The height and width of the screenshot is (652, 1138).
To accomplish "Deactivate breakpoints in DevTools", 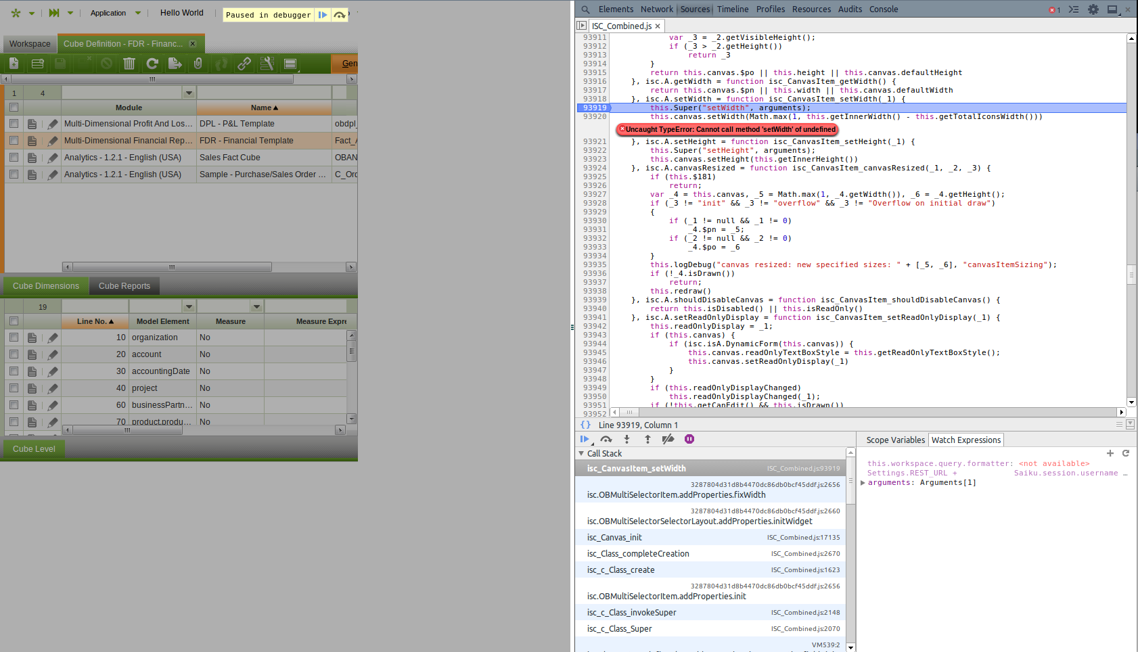I will point(668,439).
